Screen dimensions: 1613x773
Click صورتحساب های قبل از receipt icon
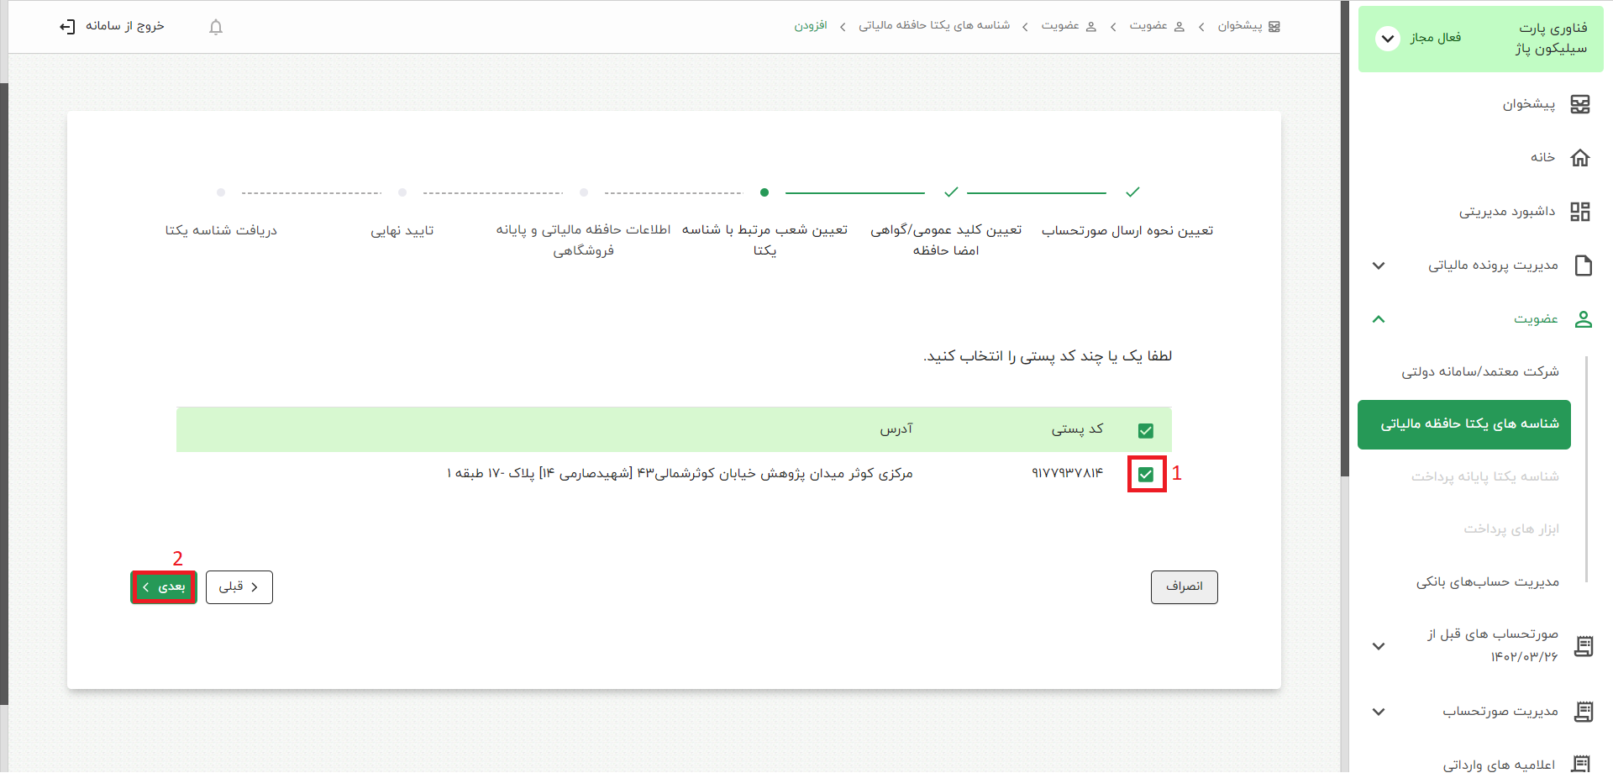[x=1584, y=646]
